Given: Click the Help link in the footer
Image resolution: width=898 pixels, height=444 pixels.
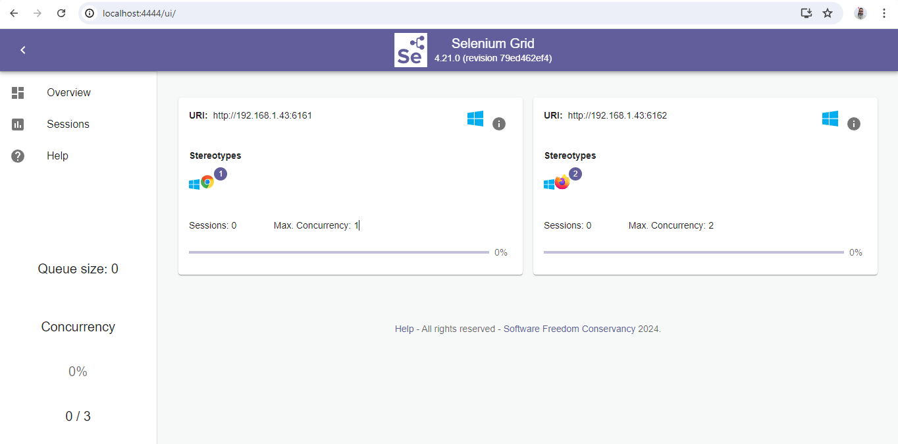Looking at the screenshot, I should [404, 329].
